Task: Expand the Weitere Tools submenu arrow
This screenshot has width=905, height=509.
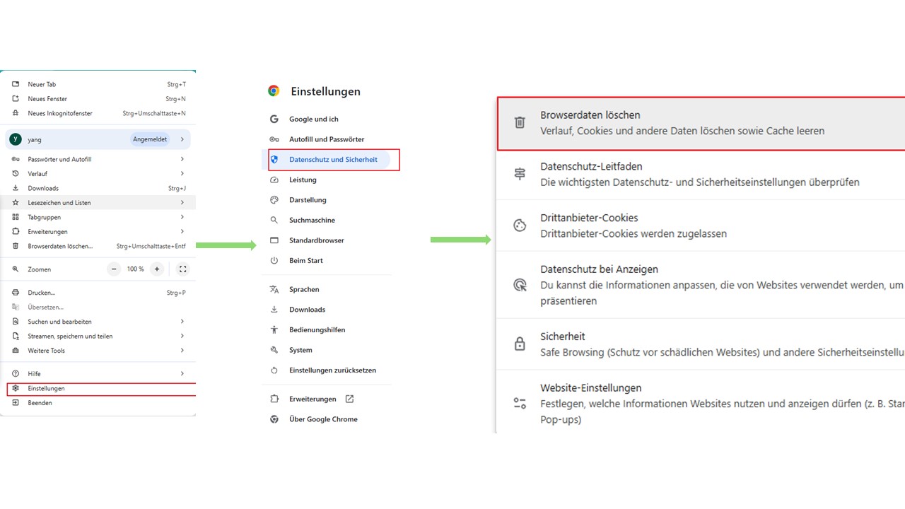Action: click(182, 351)
